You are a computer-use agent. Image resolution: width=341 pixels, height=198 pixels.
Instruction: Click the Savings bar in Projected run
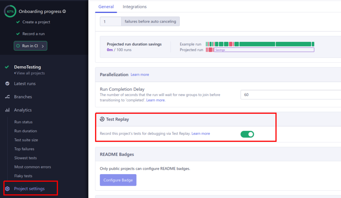click(264, 50)
